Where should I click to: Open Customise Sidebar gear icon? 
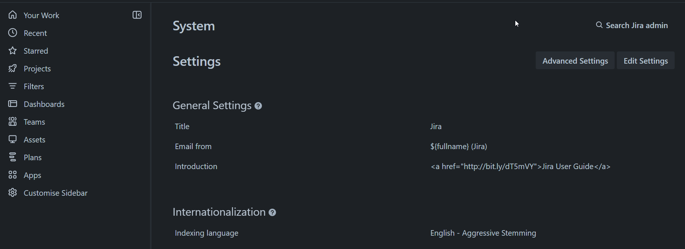click(x=12, y=192)
